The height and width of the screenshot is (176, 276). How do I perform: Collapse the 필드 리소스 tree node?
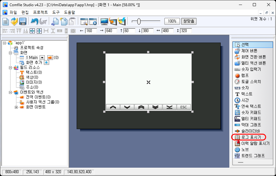pos(10,68)
